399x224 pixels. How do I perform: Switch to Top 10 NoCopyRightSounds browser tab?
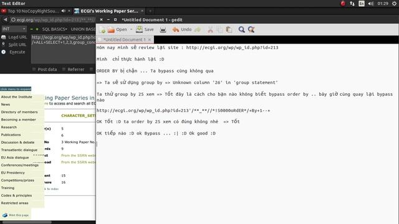tap(33, 11)
